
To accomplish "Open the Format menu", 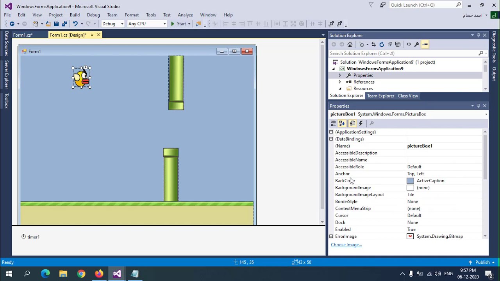I will coord(132,15).
